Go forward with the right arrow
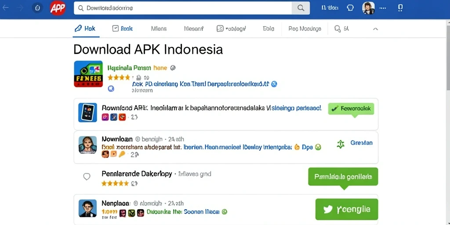 20,8
